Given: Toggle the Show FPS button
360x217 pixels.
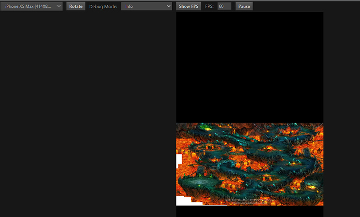Looking at the screenshot, I should [x=188, y=6].
